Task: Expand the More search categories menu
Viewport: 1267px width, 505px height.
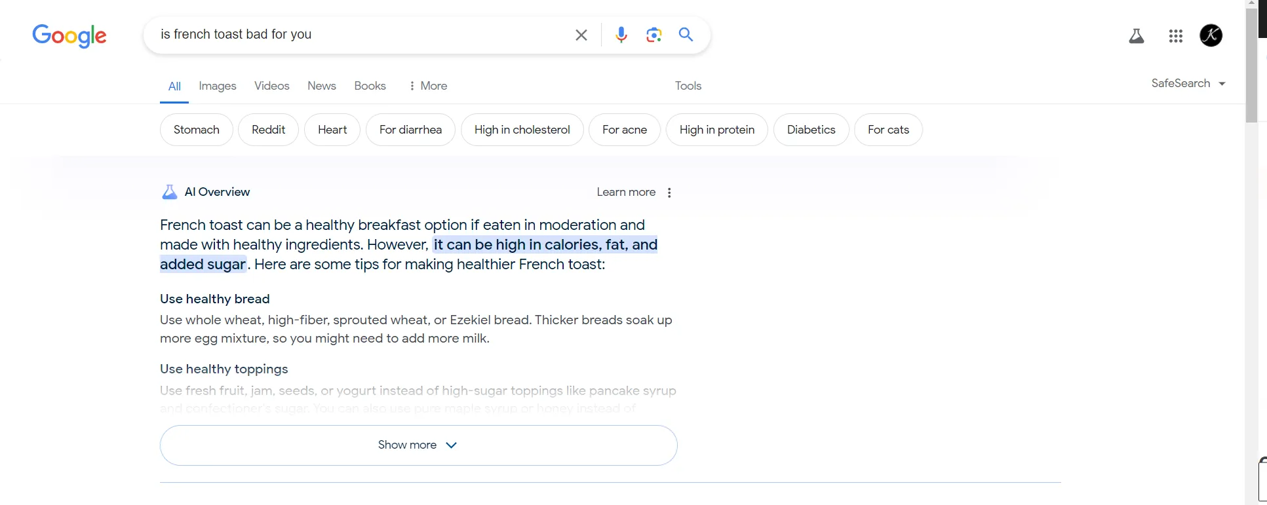Action: pos(427,86)
